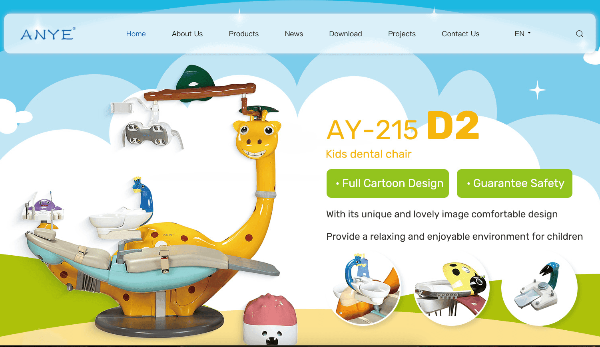Open the Contact Us page
Screen dimensions: 600x347
tap(460, 34)
